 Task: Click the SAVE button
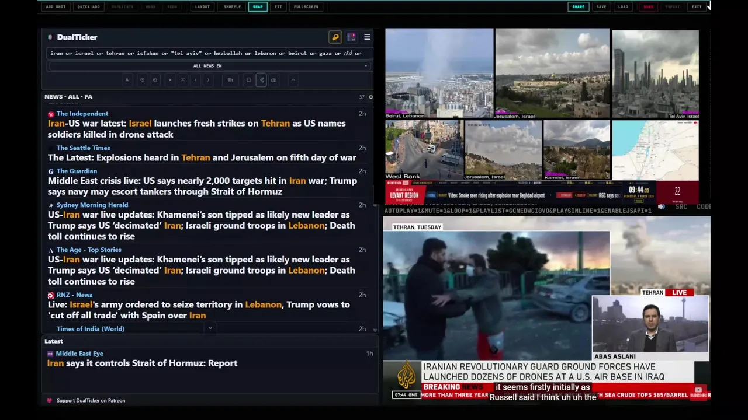601,7
